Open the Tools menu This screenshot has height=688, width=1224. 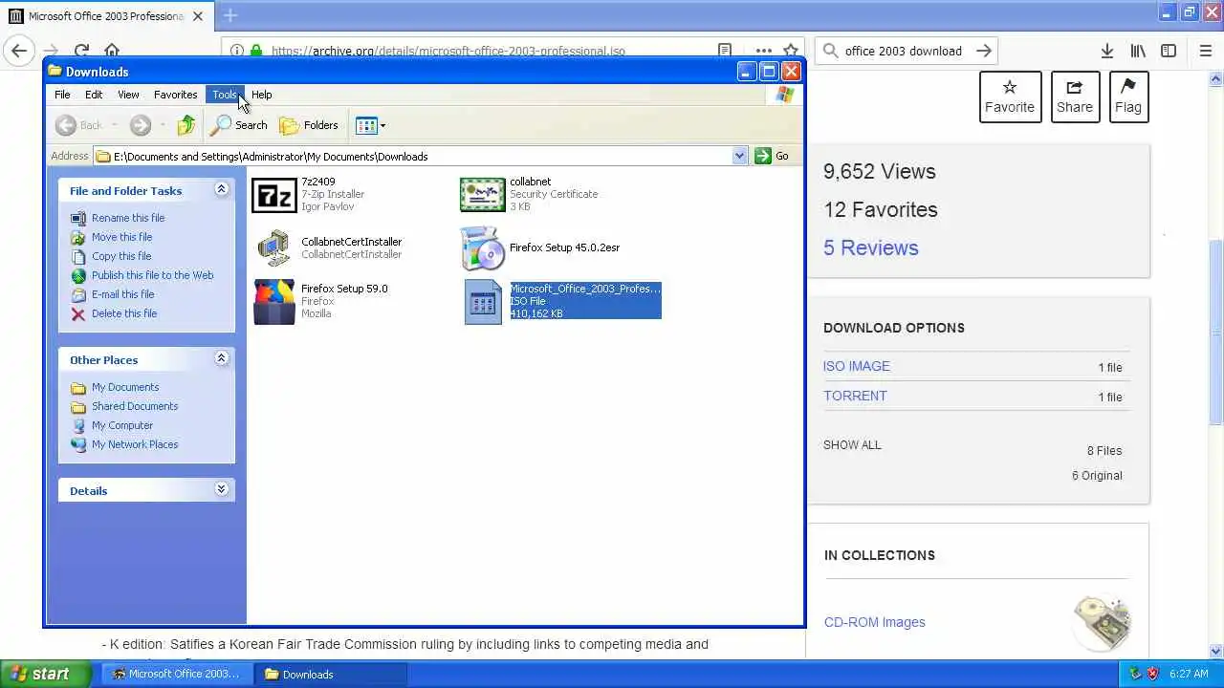(225, 95)
